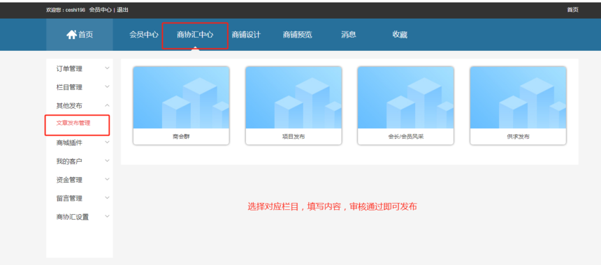Switch to the 商协汇中心 tab
The image size is (601, 265).
[x=195, y=35]
